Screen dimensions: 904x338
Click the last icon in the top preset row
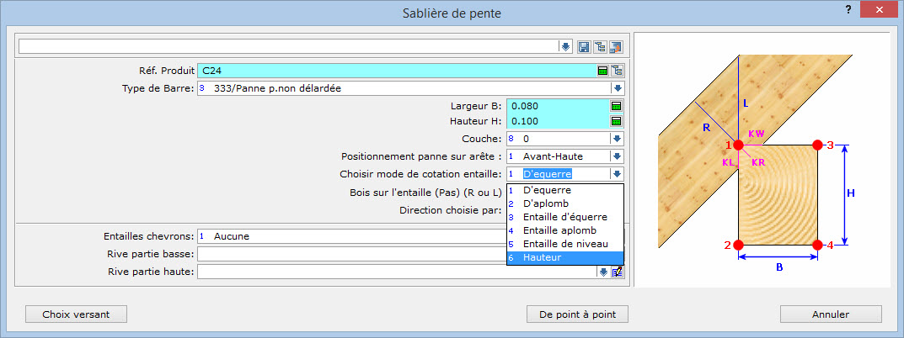pyautogui.click(x=616, y=46)
